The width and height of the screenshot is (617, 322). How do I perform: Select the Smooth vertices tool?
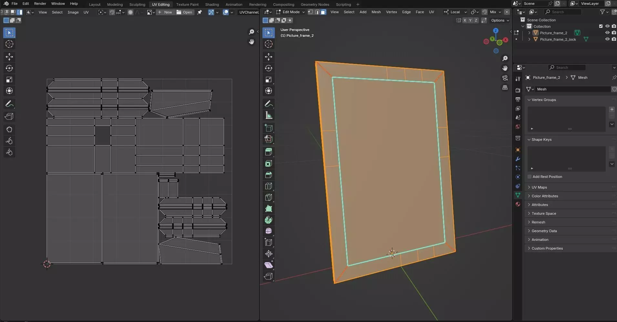269,231
